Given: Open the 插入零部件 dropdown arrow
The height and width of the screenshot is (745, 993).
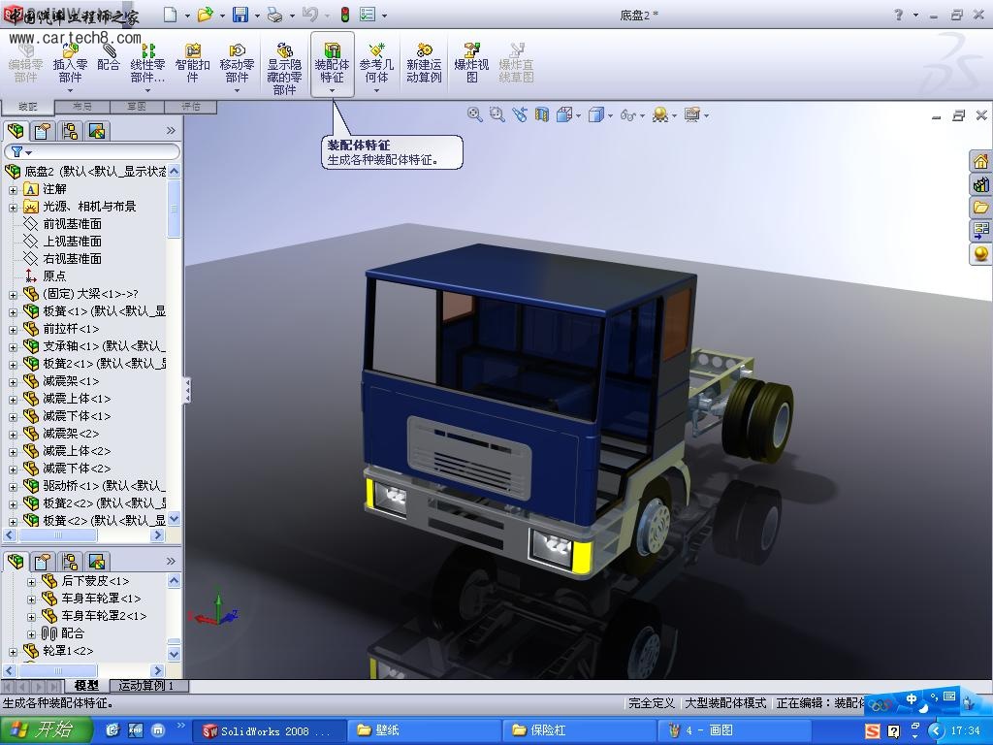Looking at the screenshot, I should (x=70, y=91).
